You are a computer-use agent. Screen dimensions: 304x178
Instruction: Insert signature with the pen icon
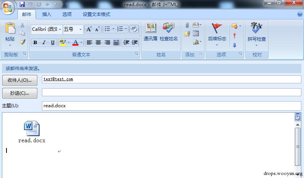pos(196,42)
